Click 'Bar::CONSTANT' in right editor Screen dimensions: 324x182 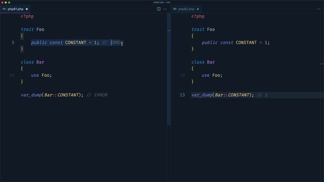pyautogui.click(x=232, y=95)
